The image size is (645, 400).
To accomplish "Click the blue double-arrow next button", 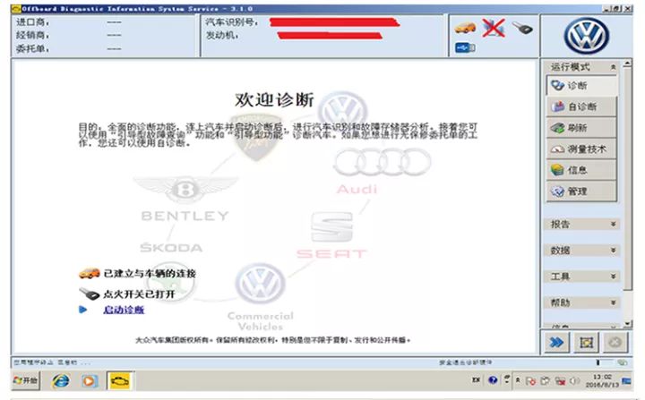I will (x=556, y=342).
